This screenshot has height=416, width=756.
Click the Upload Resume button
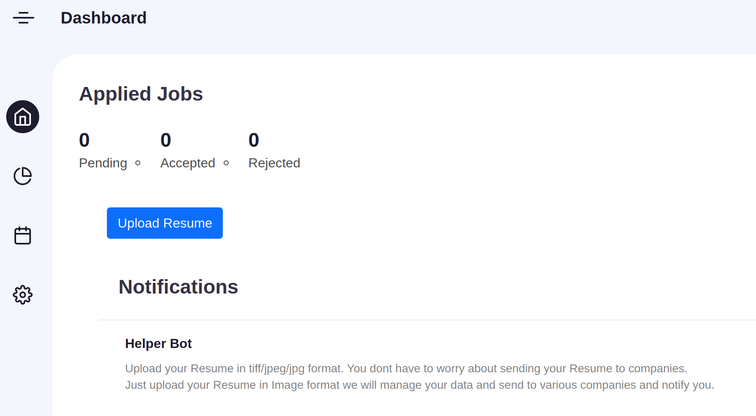(165, 223)
